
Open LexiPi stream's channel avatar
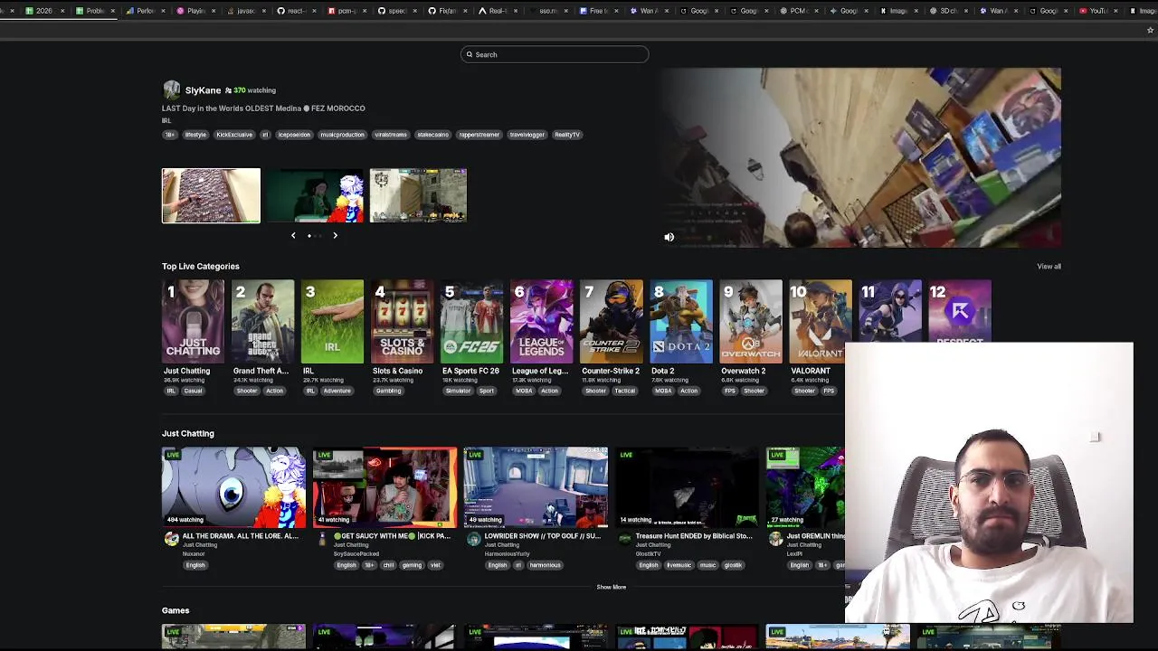(775, 539)
